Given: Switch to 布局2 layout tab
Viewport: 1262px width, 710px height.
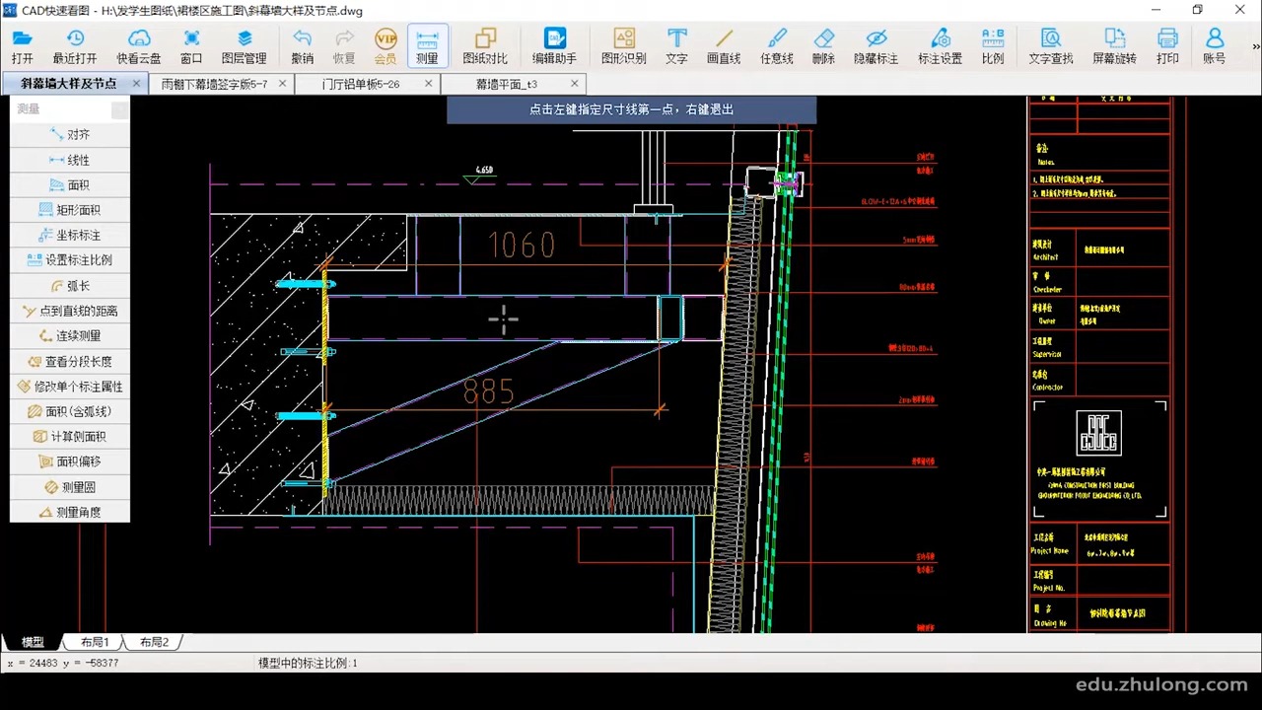Looking at the screenshot, I should point(154,642).
